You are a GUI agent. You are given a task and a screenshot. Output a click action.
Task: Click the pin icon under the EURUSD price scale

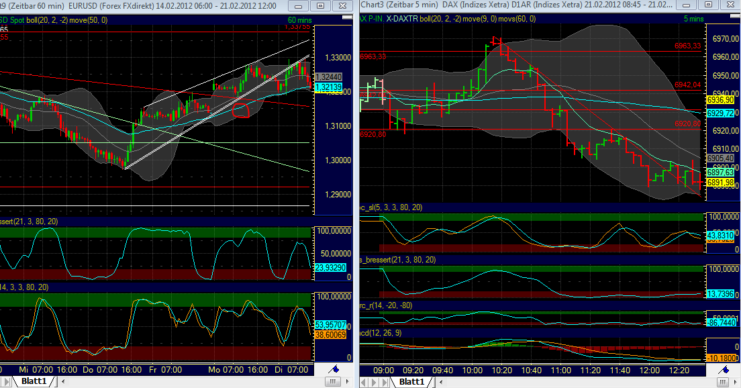click(x=334, y=369)
